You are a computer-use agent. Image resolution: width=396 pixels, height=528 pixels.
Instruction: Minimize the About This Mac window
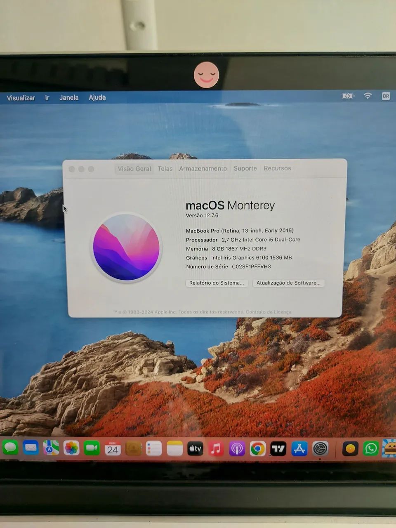(x=81, y=169)
